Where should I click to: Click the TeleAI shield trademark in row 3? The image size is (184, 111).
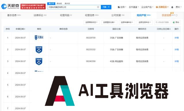point(39,61)
